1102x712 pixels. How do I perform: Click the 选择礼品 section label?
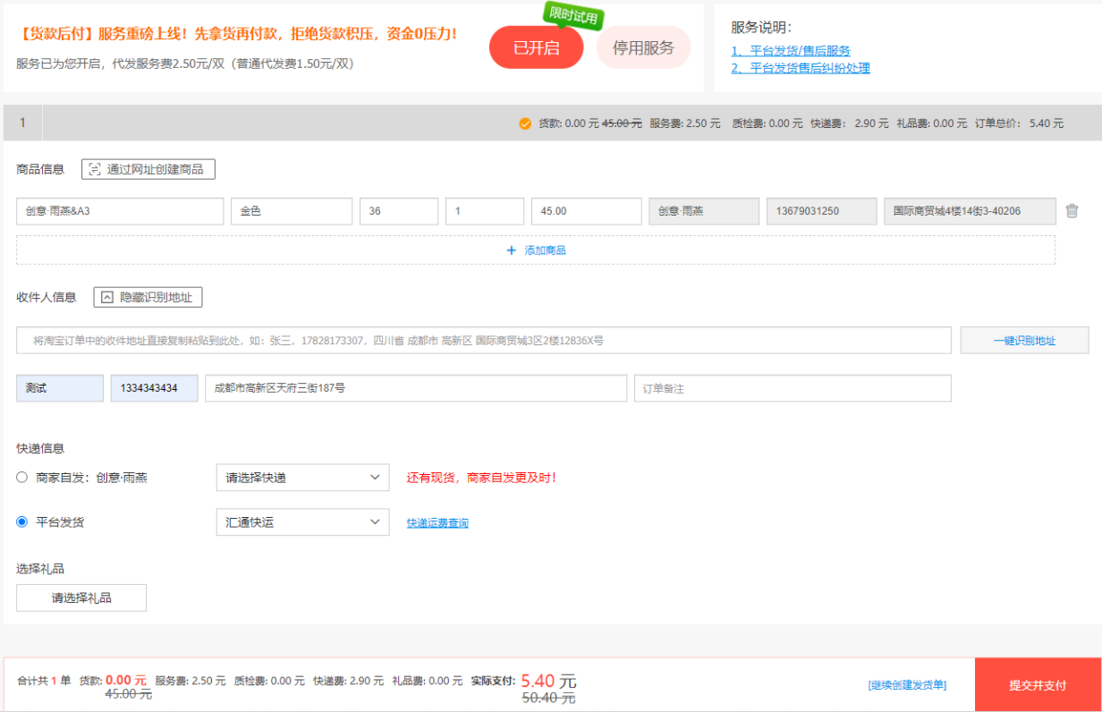40,569
